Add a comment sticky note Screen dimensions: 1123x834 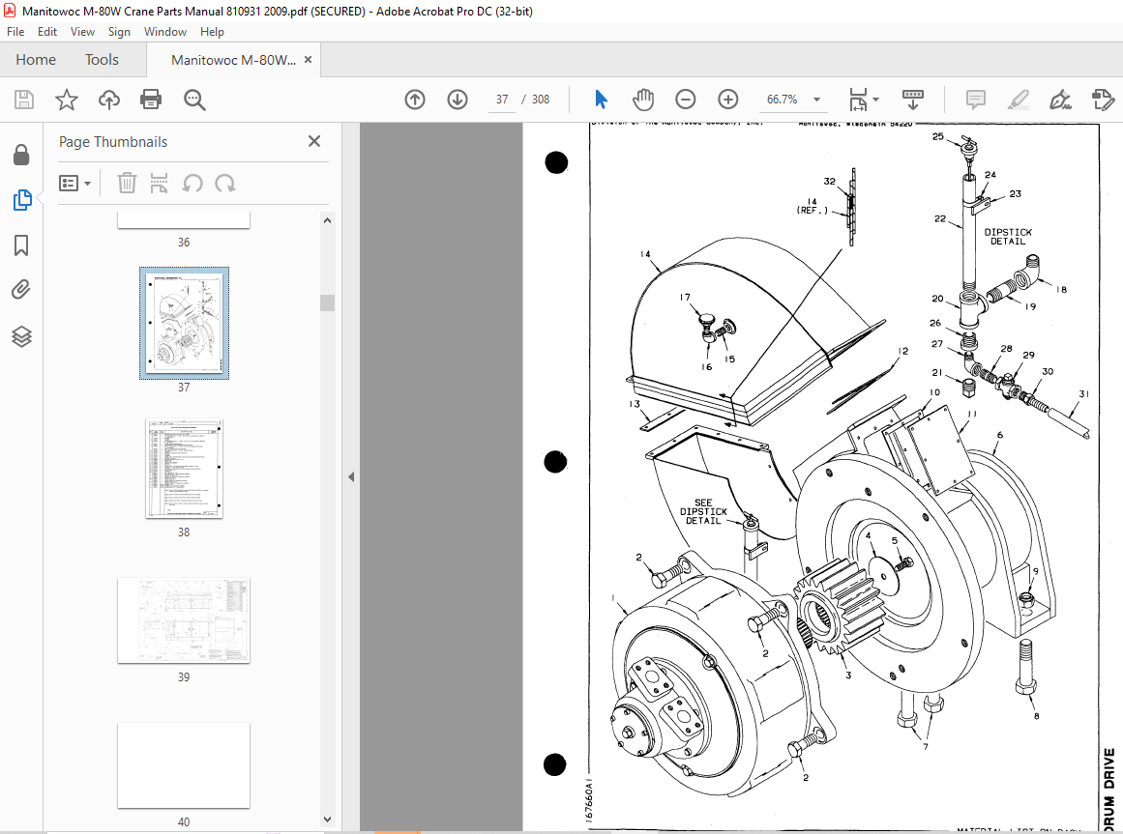(x=975, y=100)
